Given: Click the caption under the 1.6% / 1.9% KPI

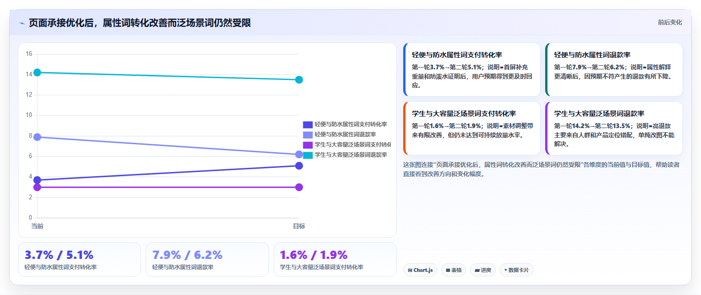Looking at the screenshot, I should pos(322,267).
